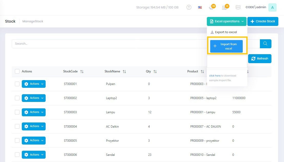
Task: Open the chat messages icon
Action: (238, 7)
